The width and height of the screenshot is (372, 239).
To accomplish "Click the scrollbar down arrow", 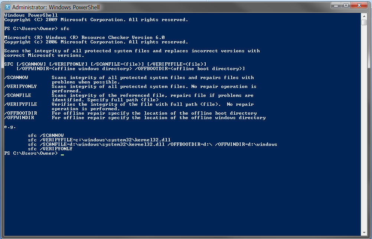I will 365,232.
